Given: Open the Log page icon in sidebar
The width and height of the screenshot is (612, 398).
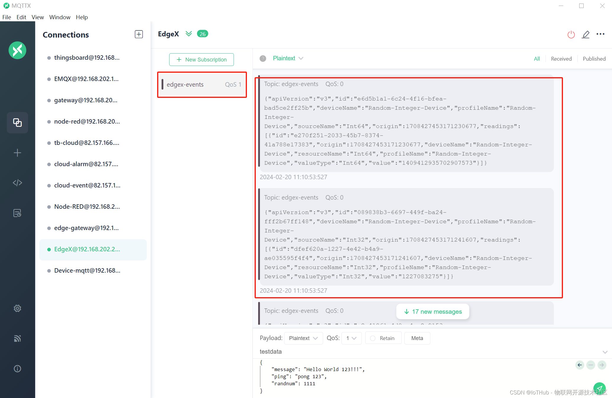Looking at the screenshot, I should pos(17,213).
